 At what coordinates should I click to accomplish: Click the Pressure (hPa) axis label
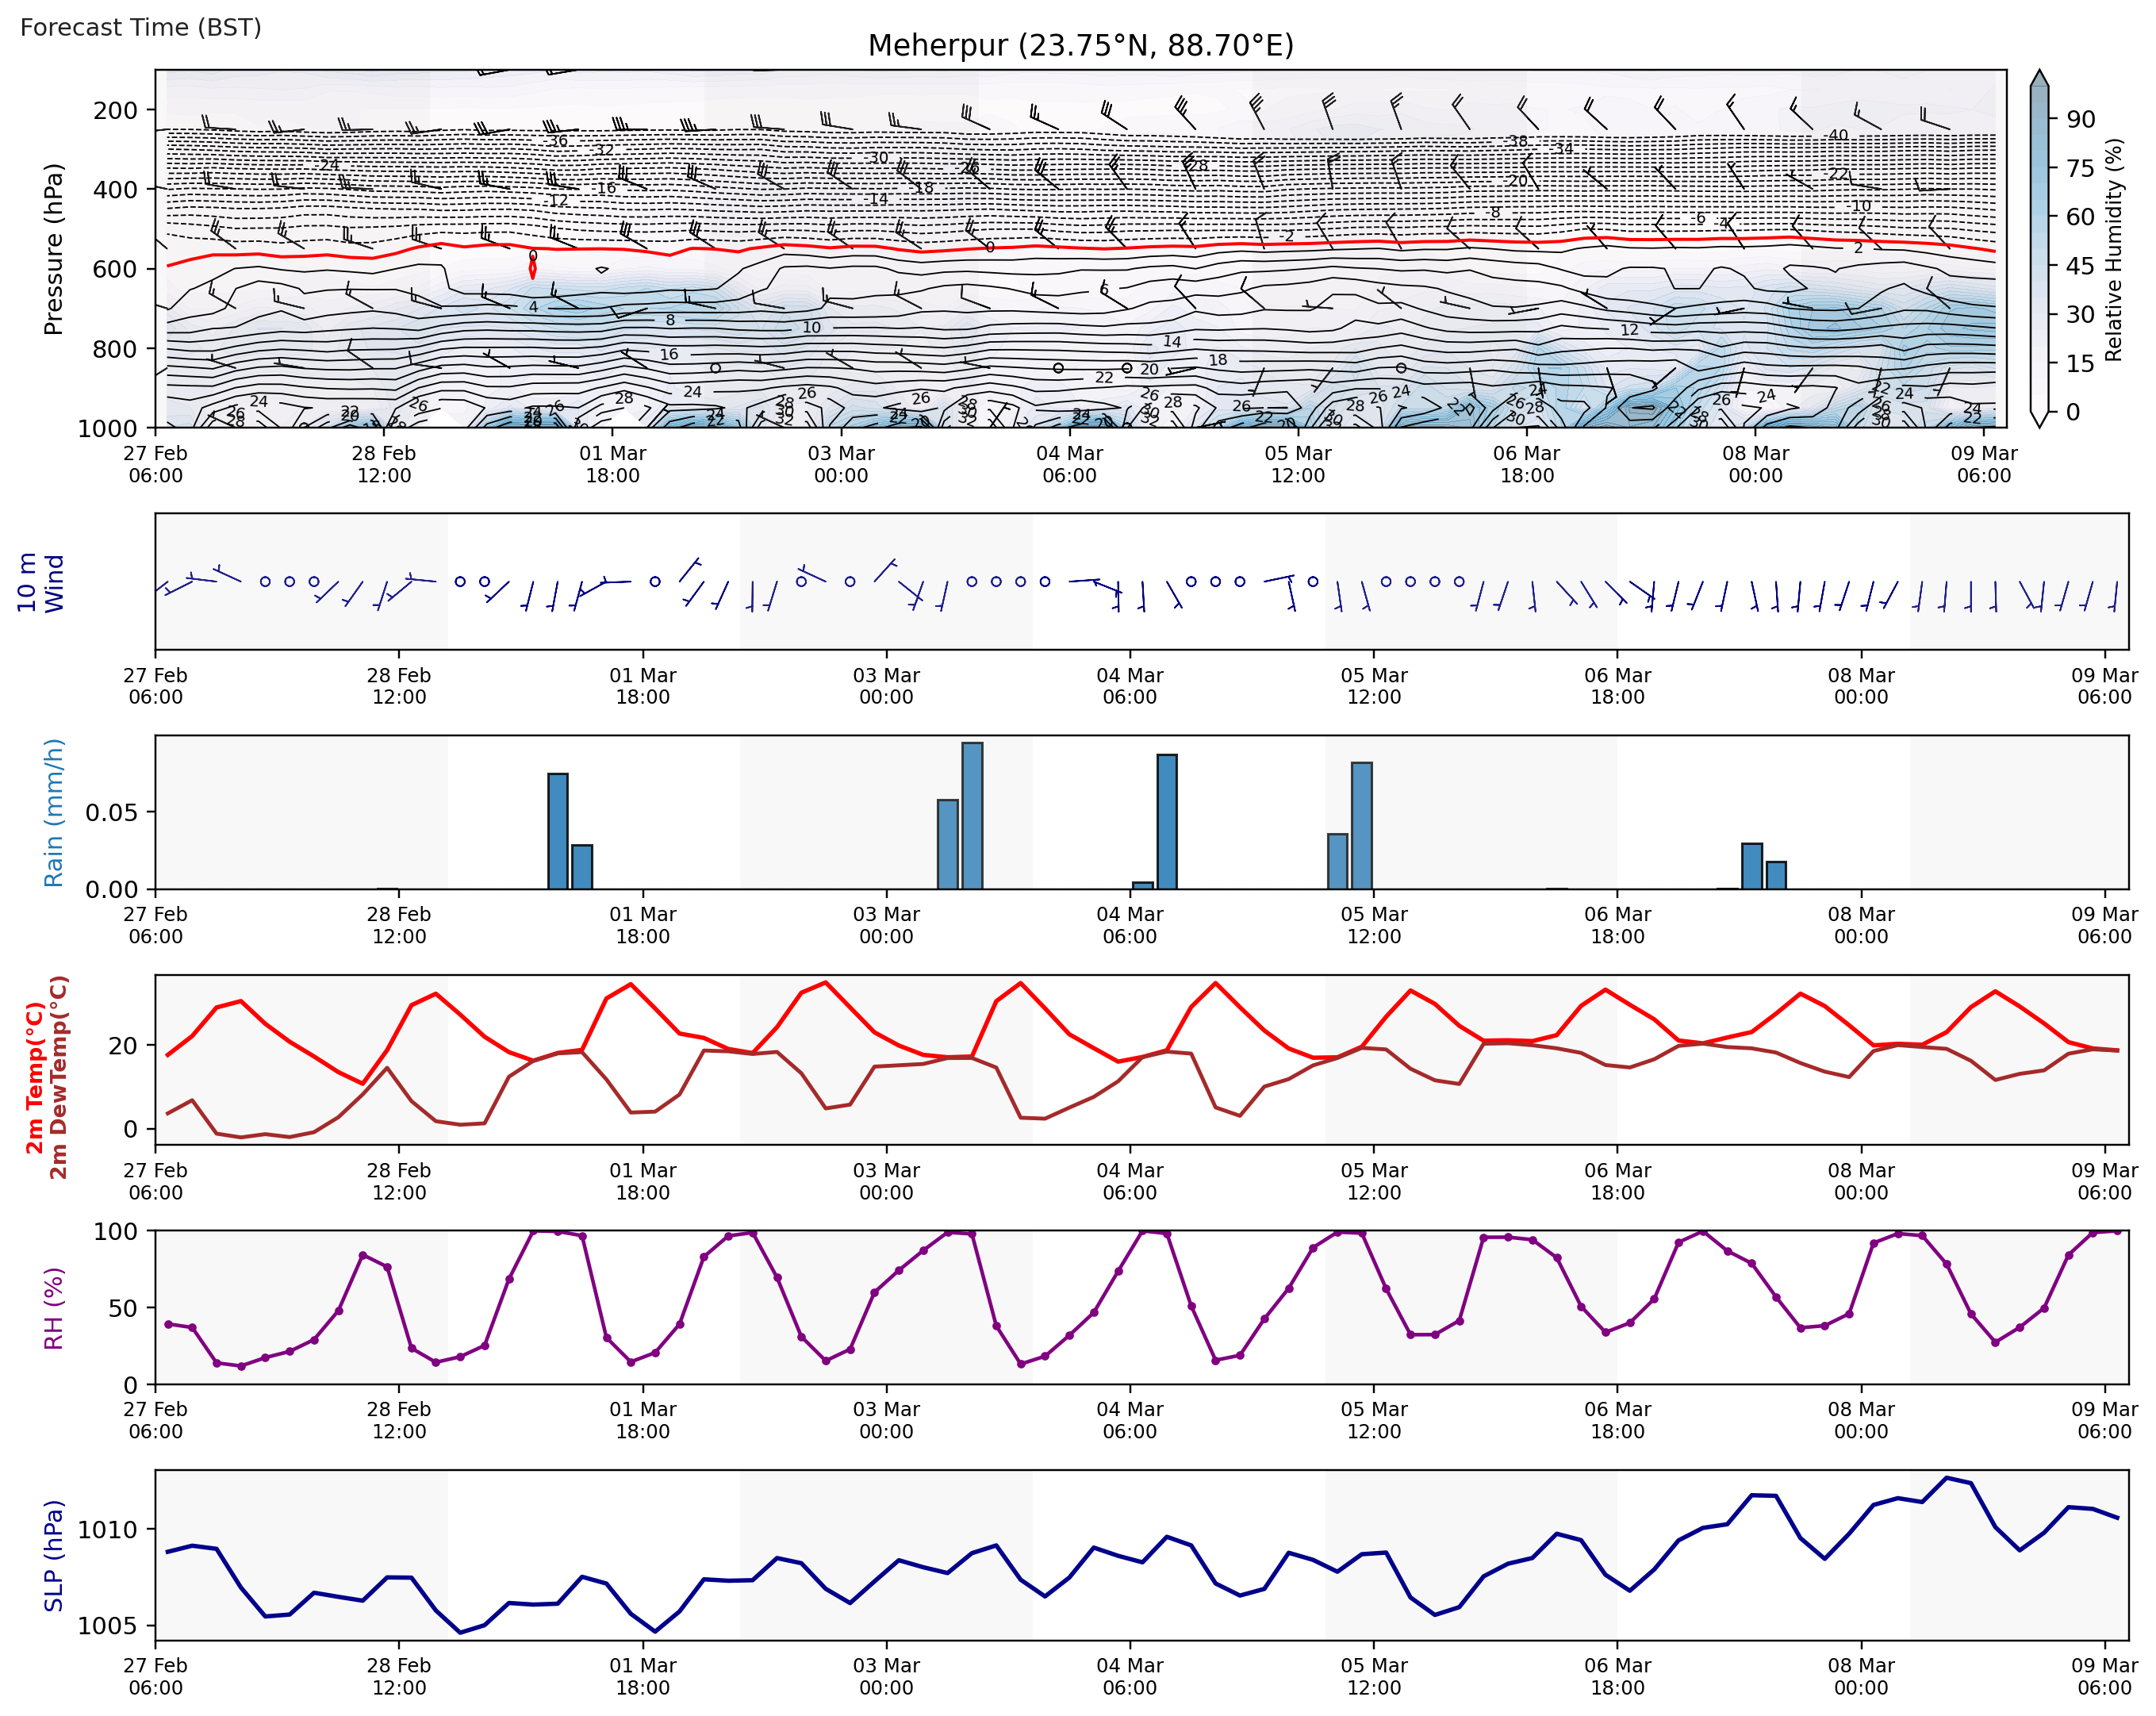53,249
